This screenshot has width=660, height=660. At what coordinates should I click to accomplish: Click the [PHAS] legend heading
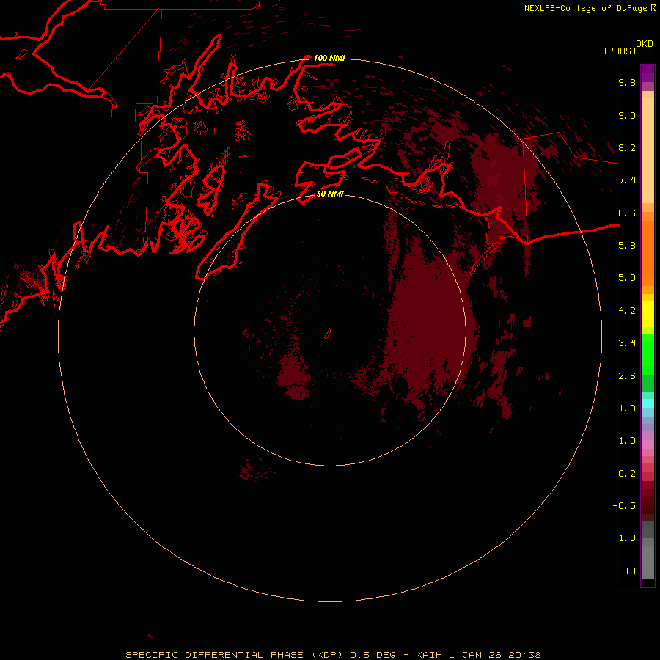click(x=620, y=51)
